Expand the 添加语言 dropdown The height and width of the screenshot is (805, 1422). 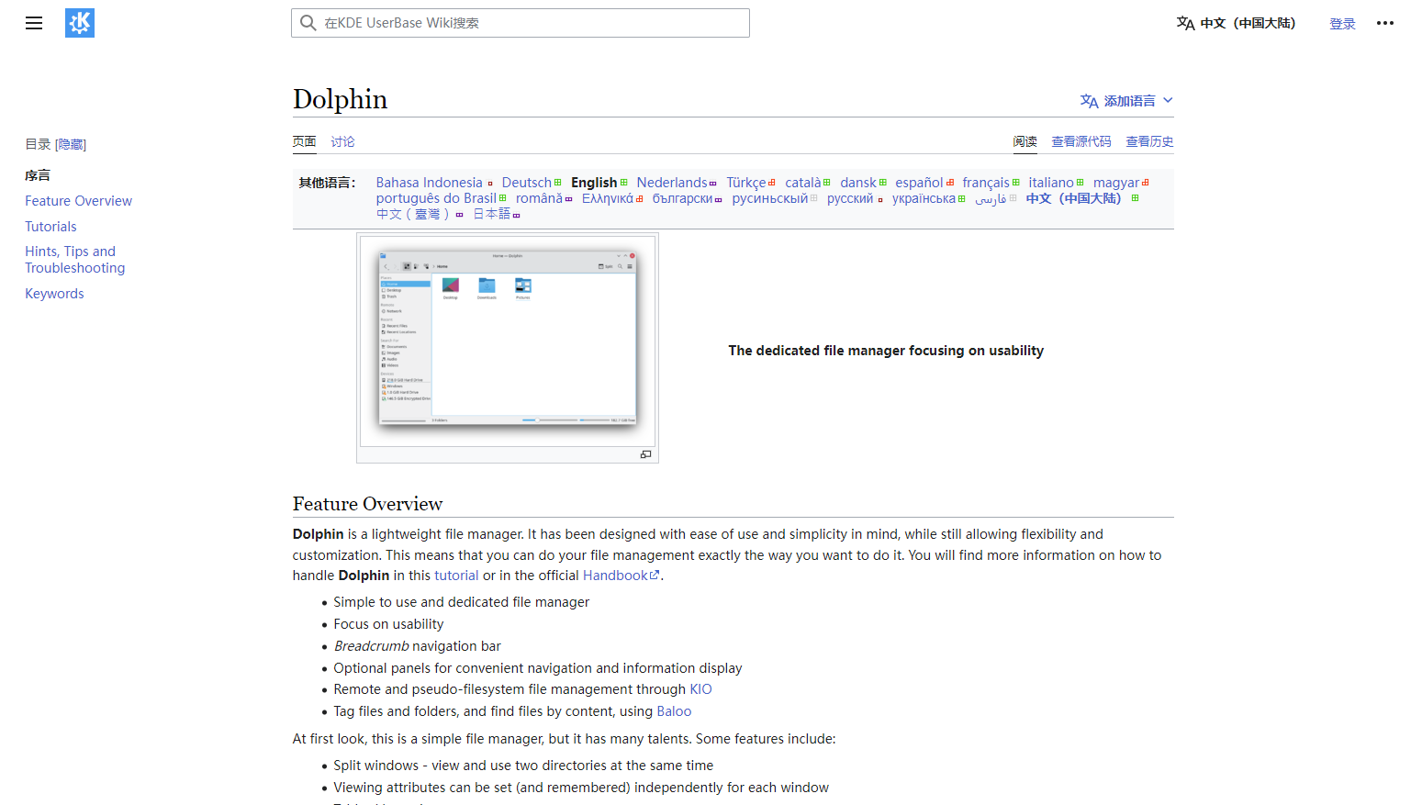tap(1126, 101)
